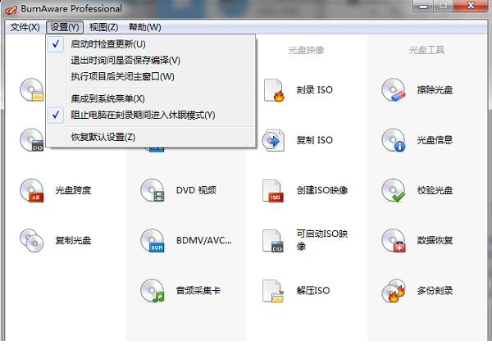Click the Disc Info icon
The image size is (492, 354).
tap(394, 140)
